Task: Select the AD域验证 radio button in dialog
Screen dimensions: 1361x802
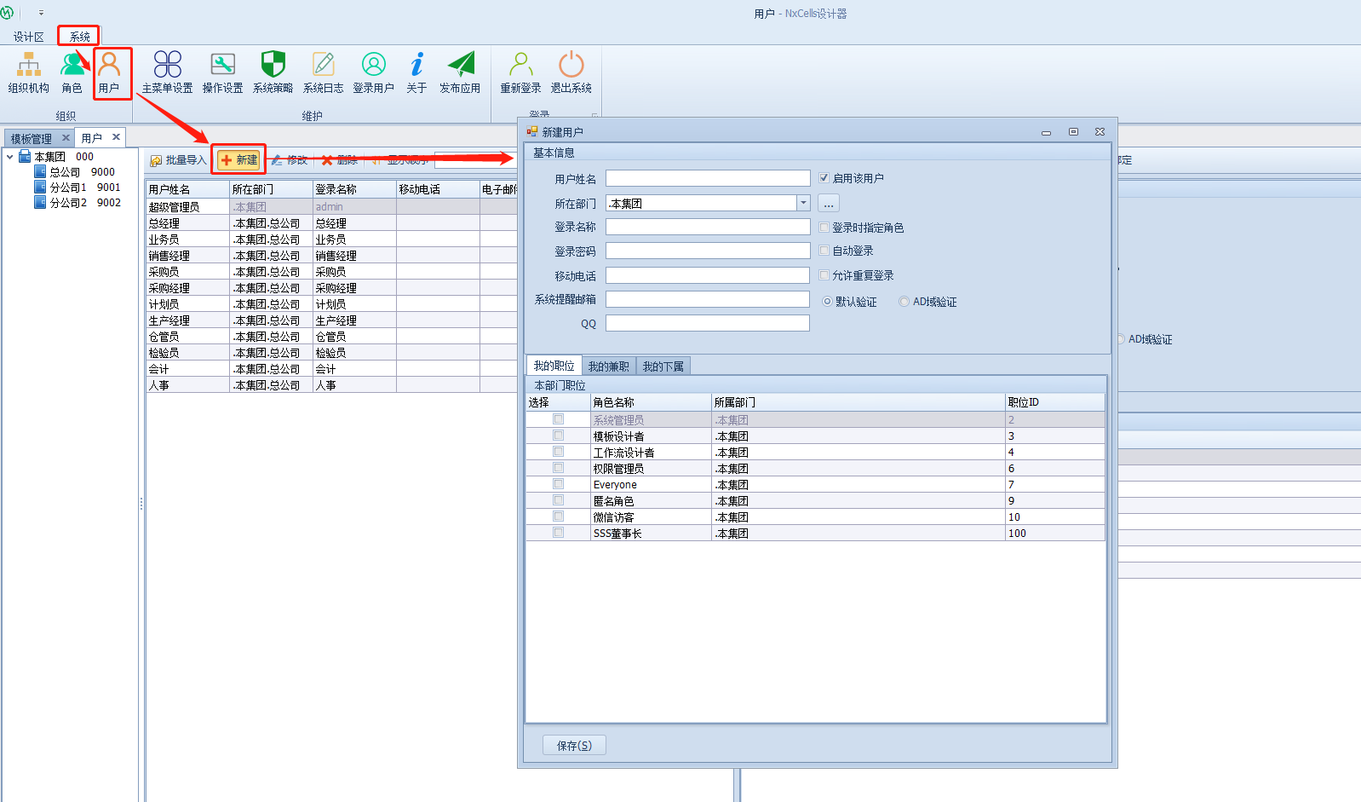Action: [904, 302]
